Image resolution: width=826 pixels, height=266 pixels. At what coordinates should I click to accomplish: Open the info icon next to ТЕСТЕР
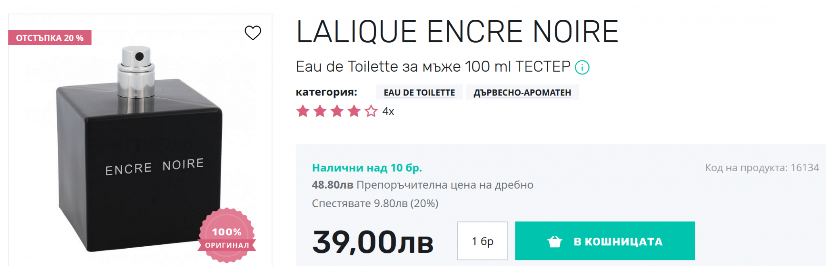pos(582,67)
